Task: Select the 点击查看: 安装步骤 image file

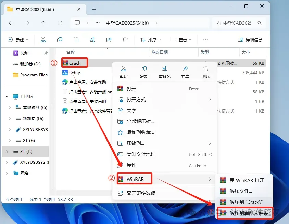Action: 87,92
